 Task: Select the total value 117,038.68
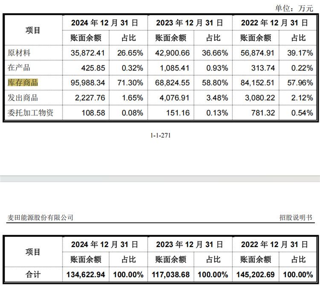click(x=171, y=274)
